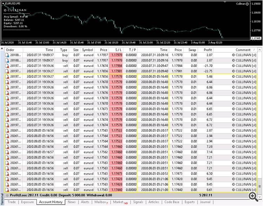The height and width of the screenshot is (206, 263).
Task: Click the 1.17445 current price label
Action: pos(256,39)
